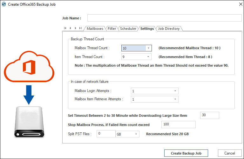244x159 pixels.
Task: Click the 'Stop Mailbox Process' label text
Action: click(109, 125)
